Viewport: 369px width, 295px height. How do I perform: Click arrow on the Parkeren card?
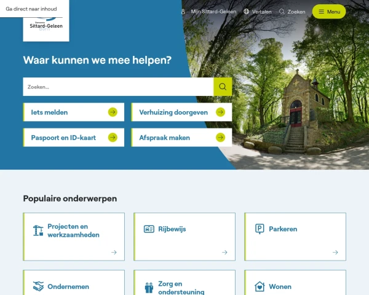(335, 253)
